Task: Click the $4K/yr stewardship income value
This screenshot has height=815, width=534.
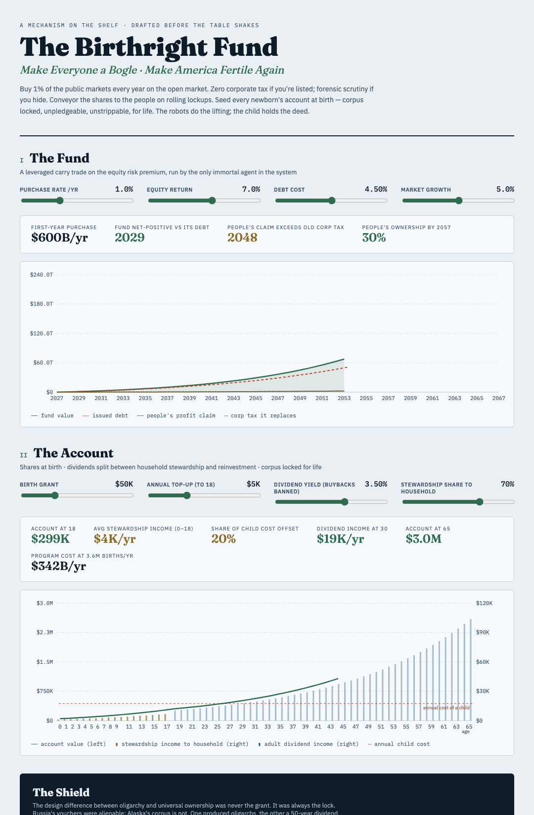Action: [115, 539]
